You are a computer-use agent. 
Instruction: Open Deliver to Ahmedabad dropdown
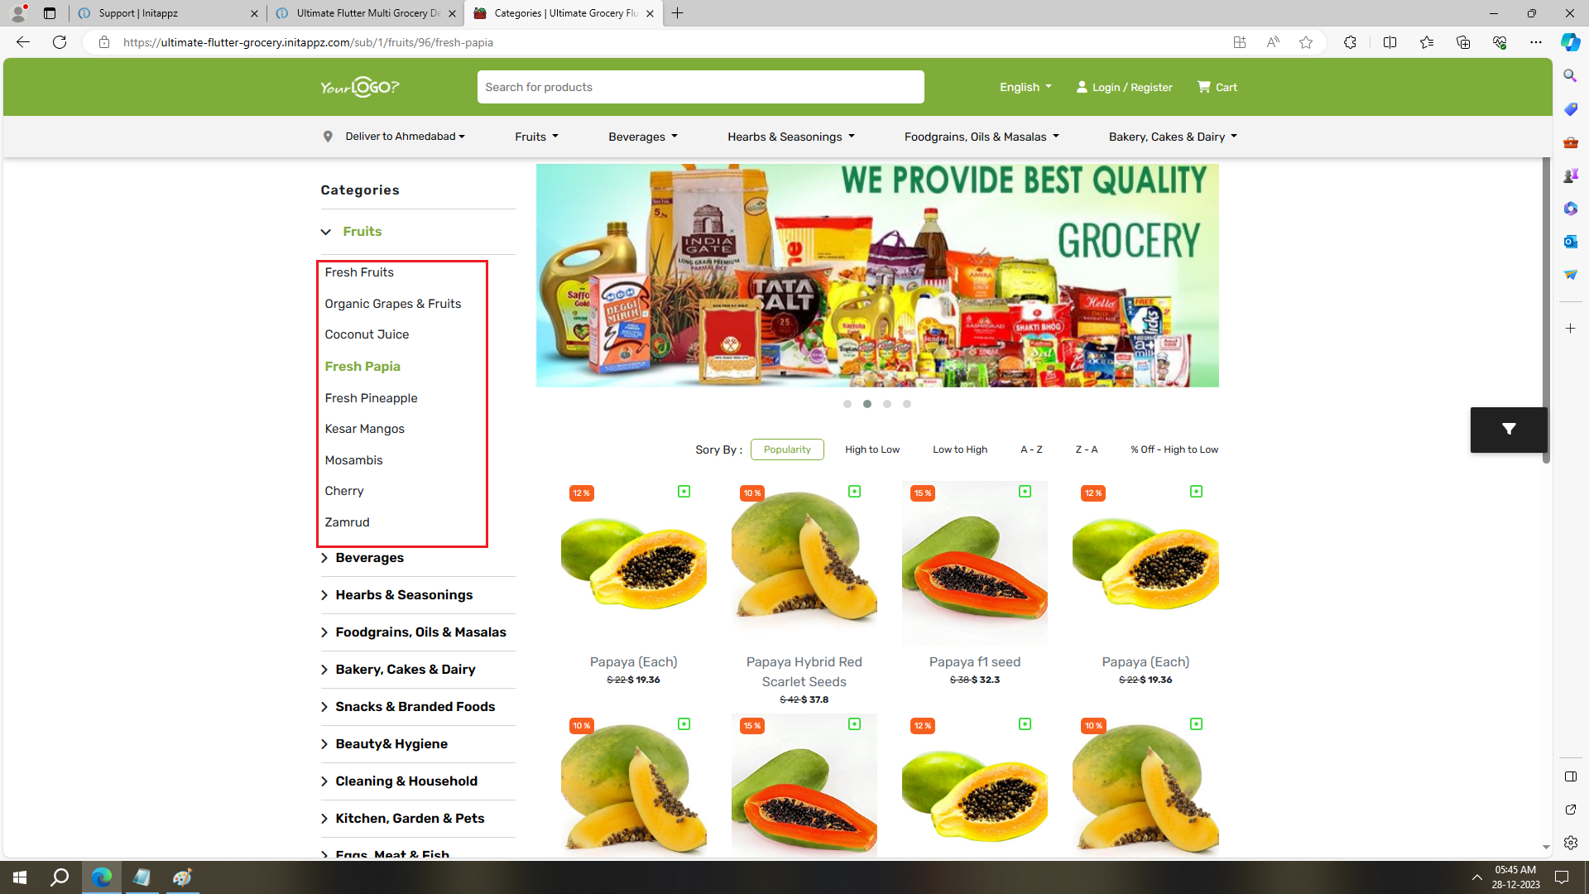point(405,137)
